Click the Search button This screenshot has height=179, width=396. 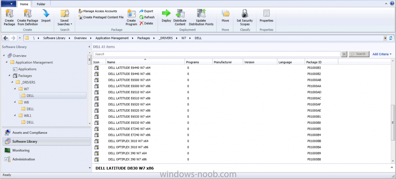point(359,54)
